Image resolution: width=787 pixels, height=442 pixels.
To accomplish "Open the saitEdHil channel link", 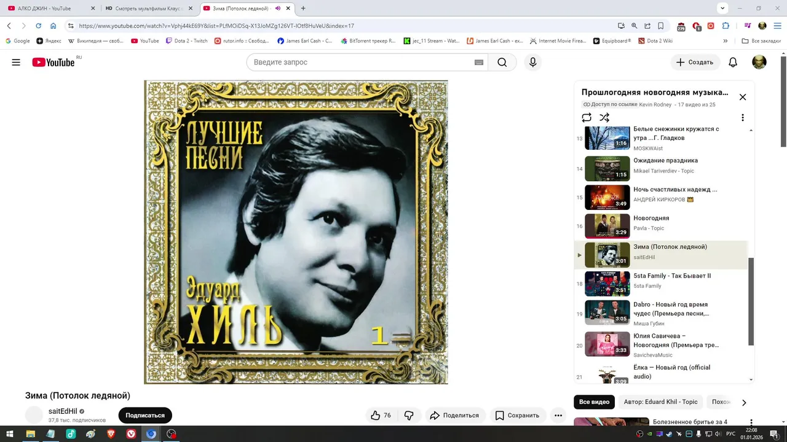I will pyautogui.click(x=63, y=411).
